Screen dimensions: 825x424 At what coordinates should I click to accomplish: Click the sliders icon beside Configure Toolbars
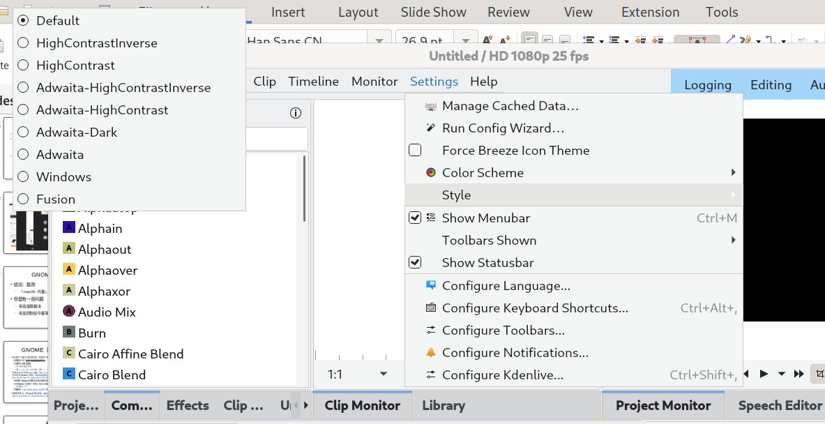click(x=431, y=331)
